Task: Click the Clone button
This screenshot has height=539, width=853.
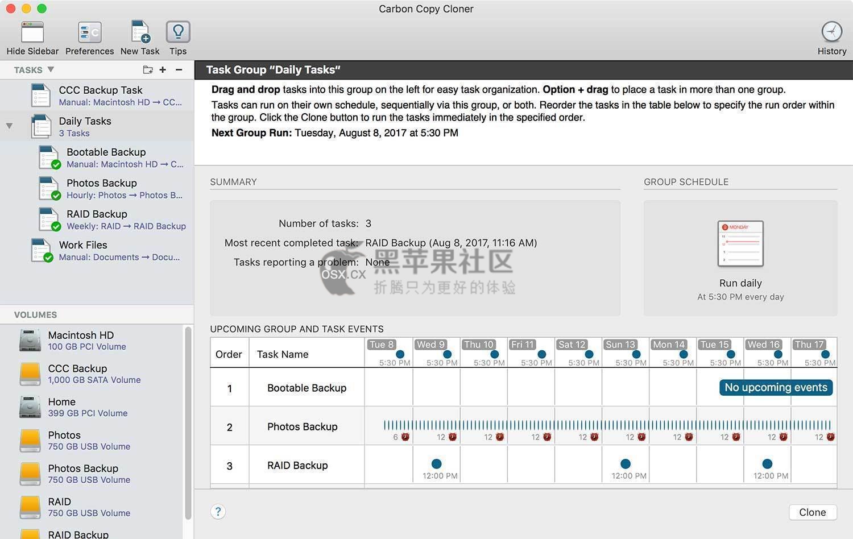Action: click(813, 512)
